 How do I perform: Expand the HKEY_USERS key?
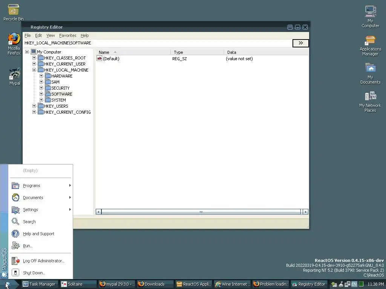coord(34,106)
